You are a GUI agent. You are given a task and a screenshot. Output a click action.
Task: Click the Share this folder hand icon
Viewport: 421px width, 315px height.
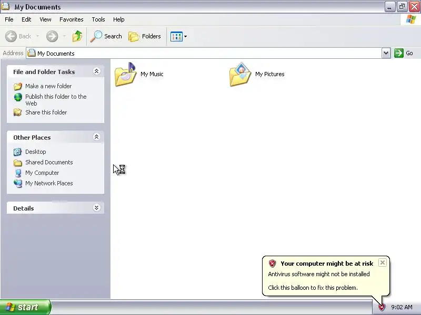[x=18, y=112]
